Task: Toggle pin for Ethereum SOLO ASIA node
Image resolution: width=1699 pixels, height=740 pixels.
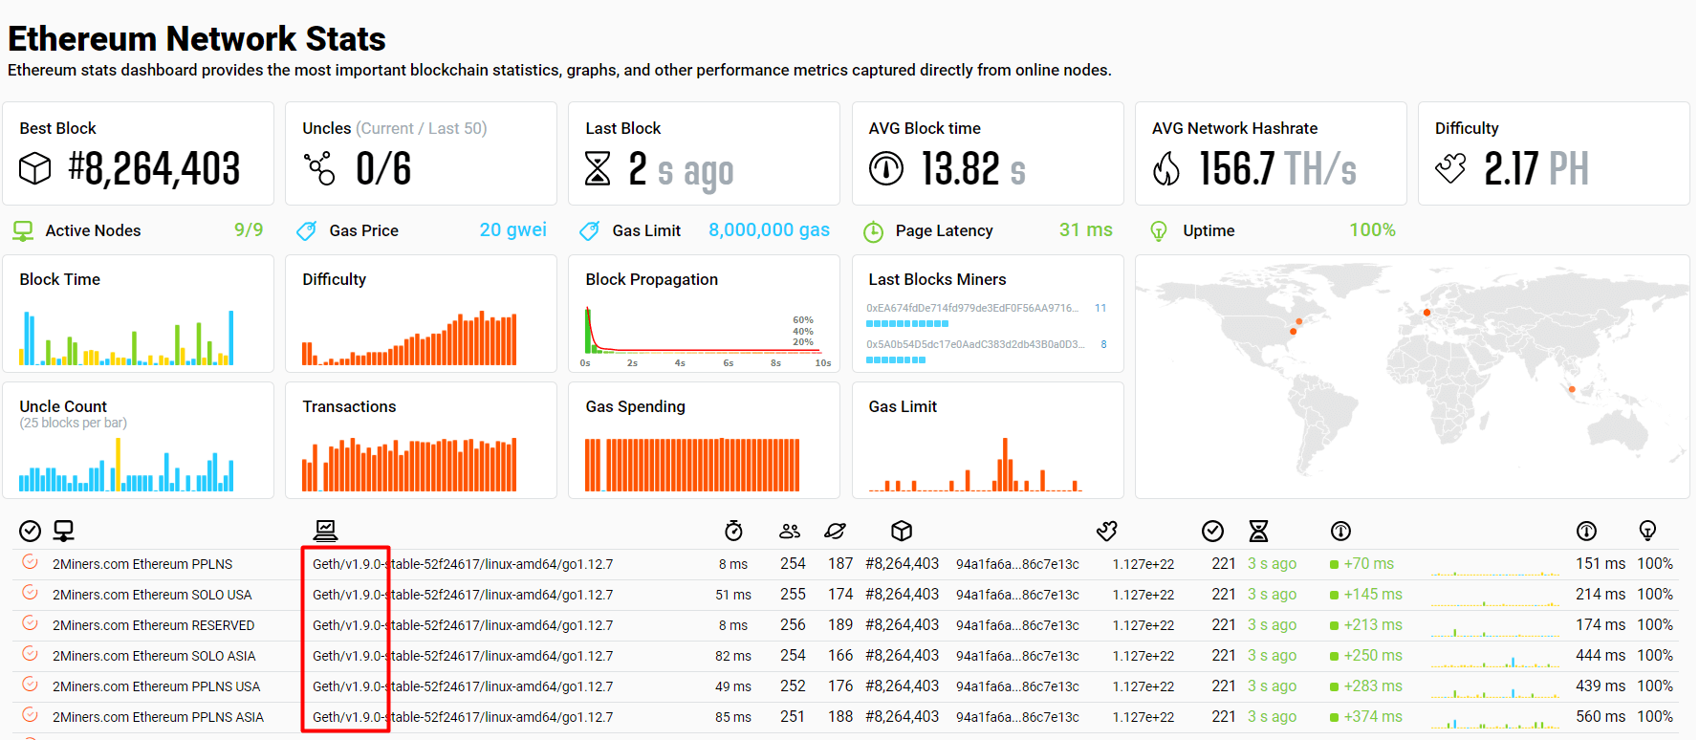Action: 31,654
